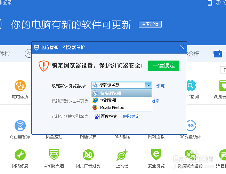Click the lightning bolt icon tab
226x174 pixels.
point(29,53)
